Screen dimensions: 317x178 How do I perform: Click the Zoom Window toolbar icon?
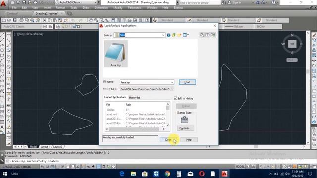101,20
